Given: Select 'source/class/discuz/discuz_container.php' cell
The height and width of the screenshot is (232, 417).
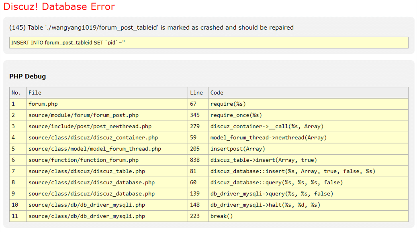Looking at the screenshot, I should tap(107, 137).
